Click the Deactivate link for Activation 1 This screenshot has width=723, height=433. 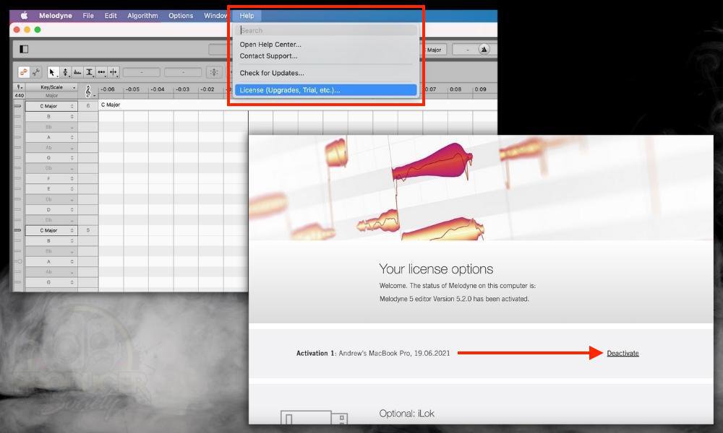623,353
